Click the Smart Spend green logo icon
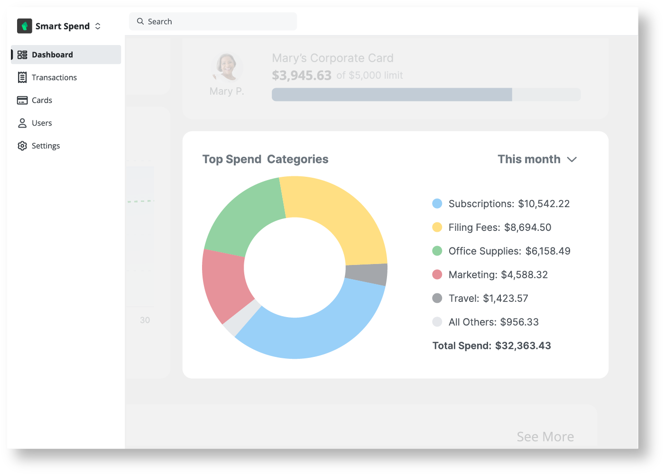The image size is (664, 474). [25, 26]
